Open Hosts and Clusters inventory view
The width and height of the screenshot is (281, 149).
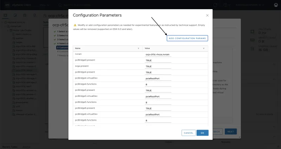(x=5, y=15)
